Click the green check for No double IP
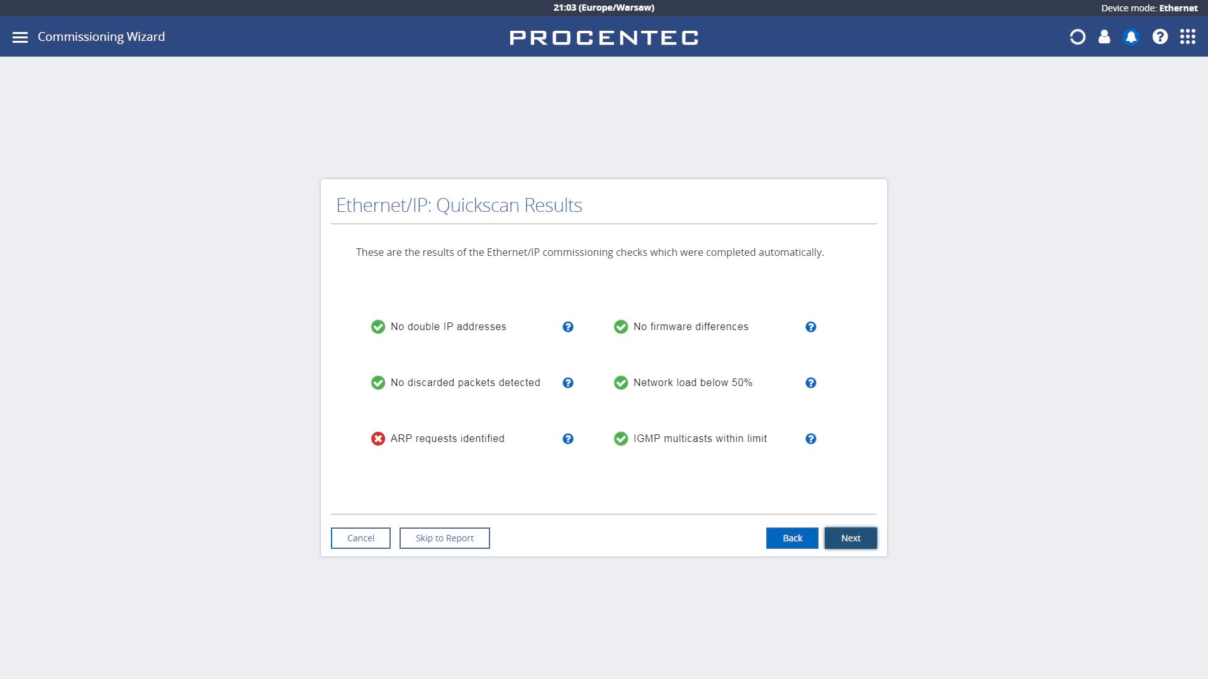 click(x=378, y=327)
